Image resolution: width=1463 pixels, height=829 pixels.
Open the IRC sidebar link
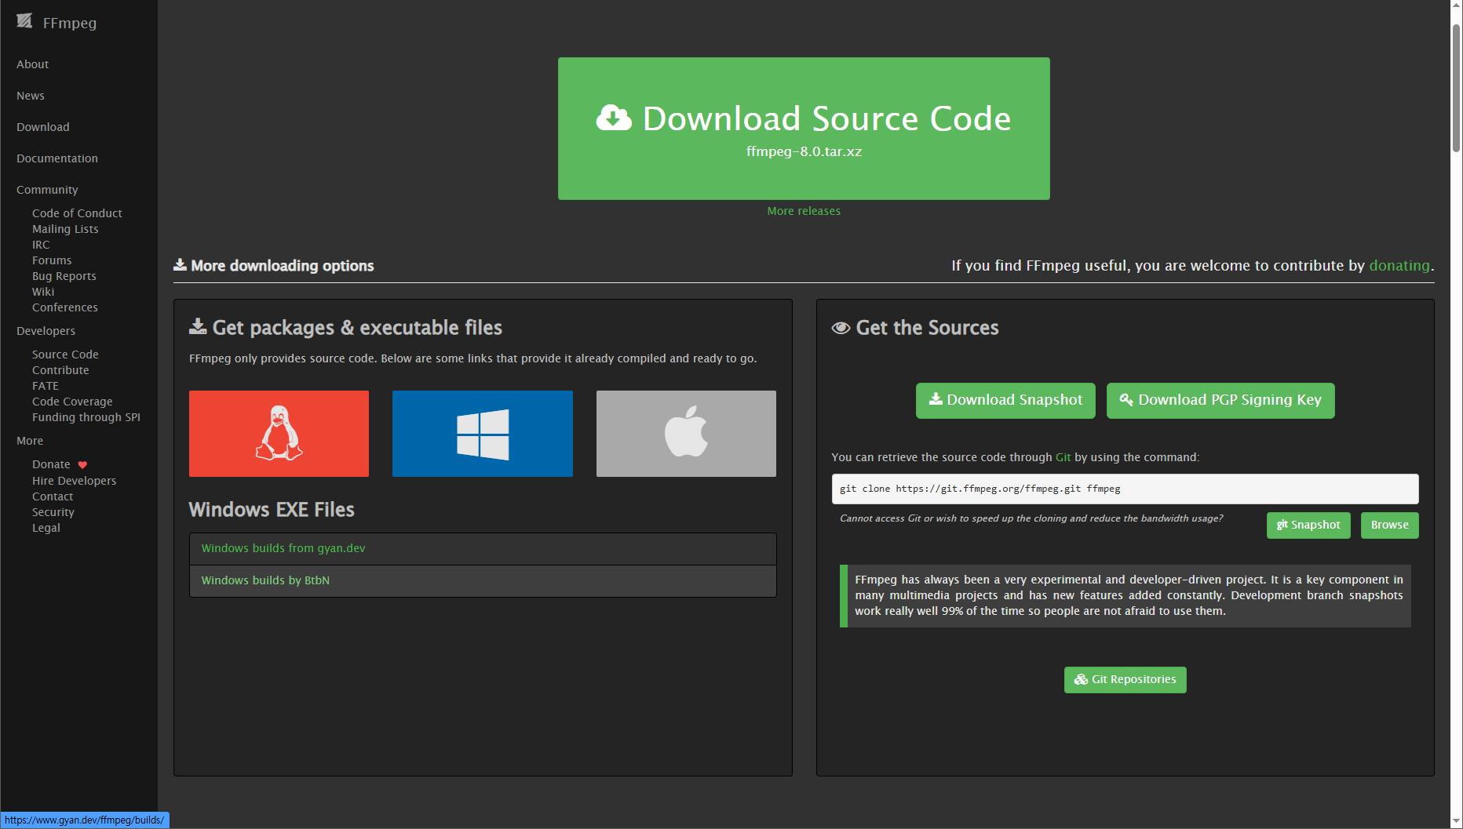(41, 245)
